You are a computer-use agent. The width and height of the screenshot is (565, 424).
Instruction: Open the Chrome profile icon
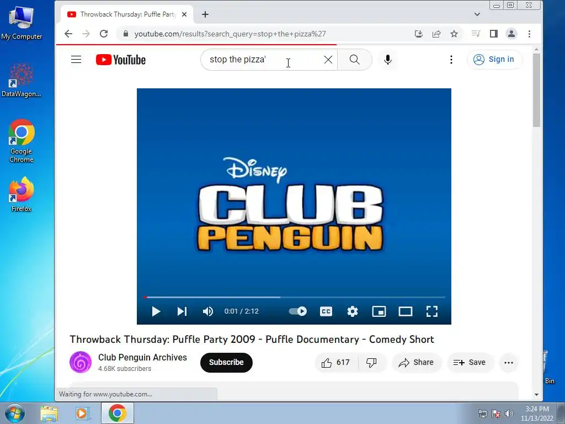(511, 34)
